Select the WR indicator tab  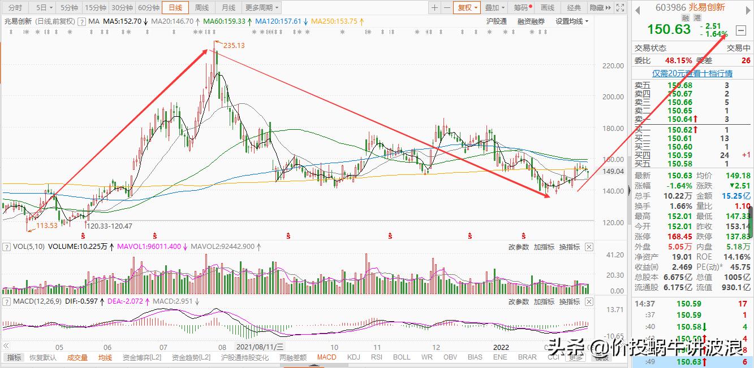pos(427,357)
